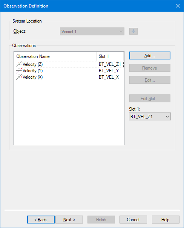Click the Edit... button

point(150,80)
